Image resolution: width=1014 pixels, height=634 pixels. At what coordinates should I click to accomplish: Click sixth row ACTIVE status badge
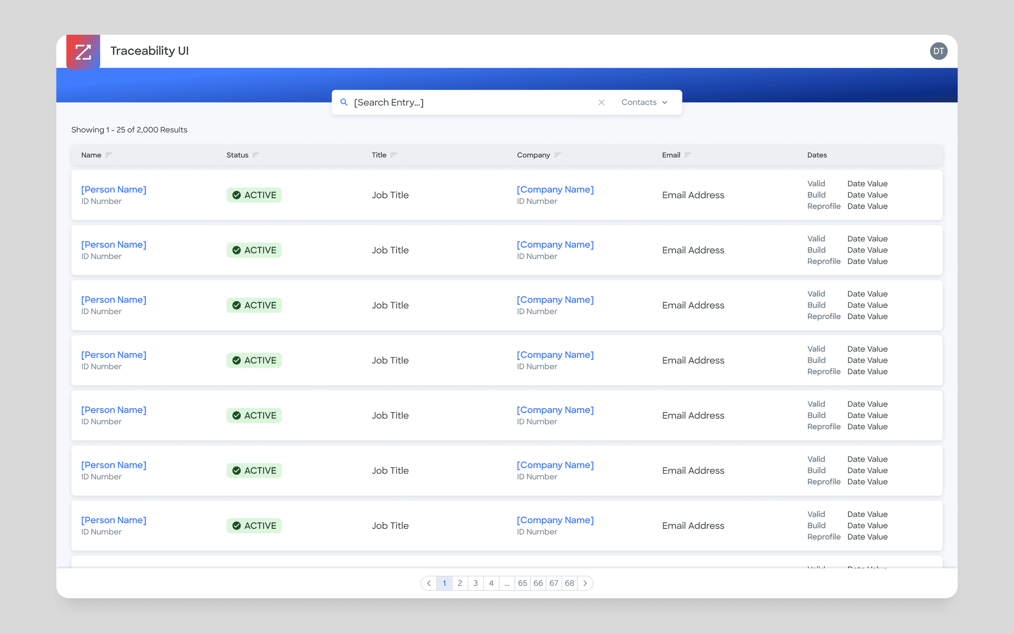[254, 471]
